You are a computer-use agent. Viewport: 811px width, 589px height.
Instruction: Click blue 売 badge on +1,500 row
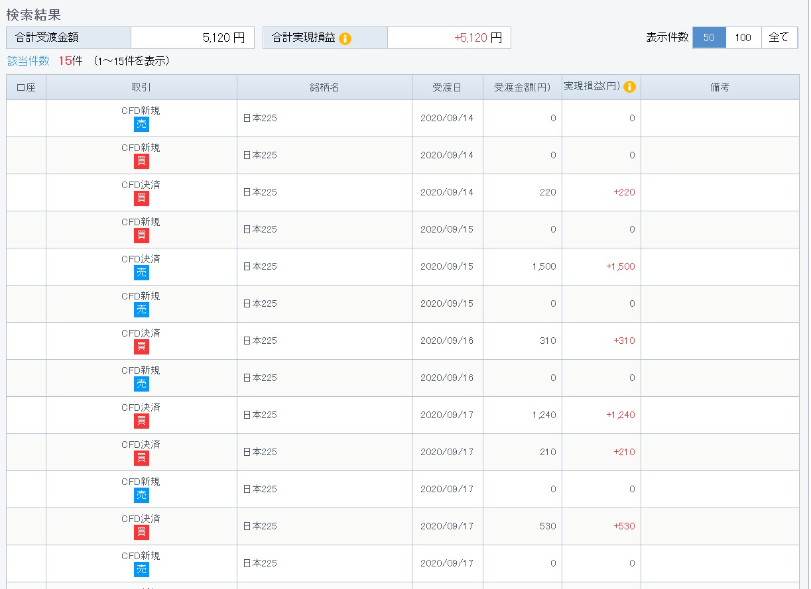click(x=141, y=273)
